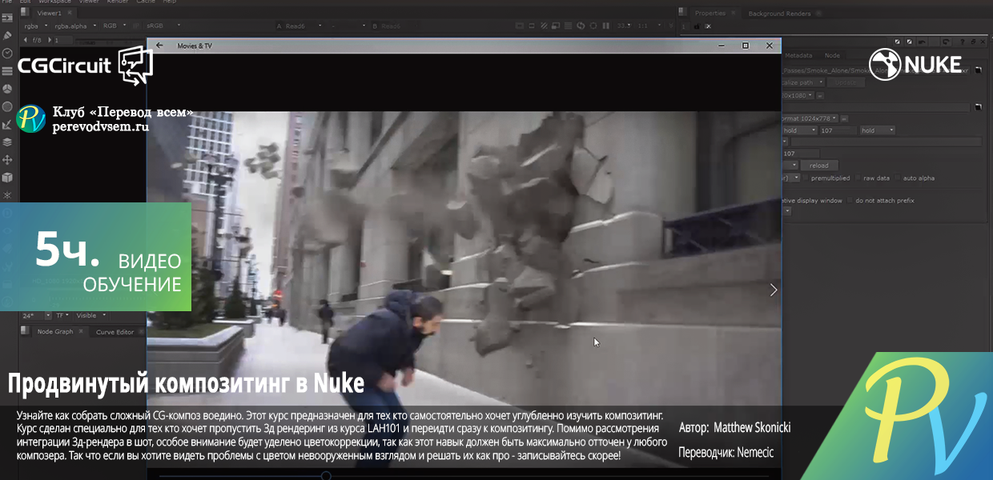
Task: Open the first frame hold dropdown
Action: coord(799,130)
